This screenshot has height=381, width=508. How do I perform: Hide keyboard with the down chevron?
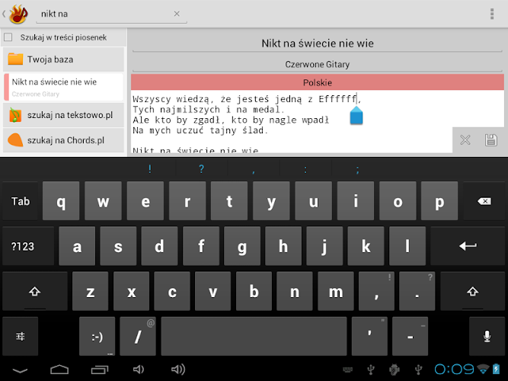coord(20,370)
